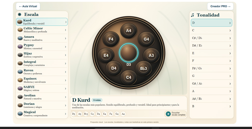Tap the D4 tone field on the handpan
Viewport: 252px width, 129px height.
(x=114, y=68)
